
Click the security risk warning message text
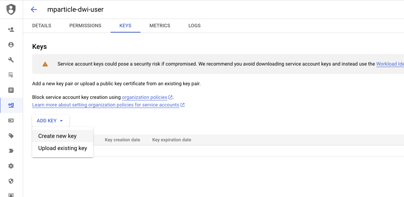216,64
